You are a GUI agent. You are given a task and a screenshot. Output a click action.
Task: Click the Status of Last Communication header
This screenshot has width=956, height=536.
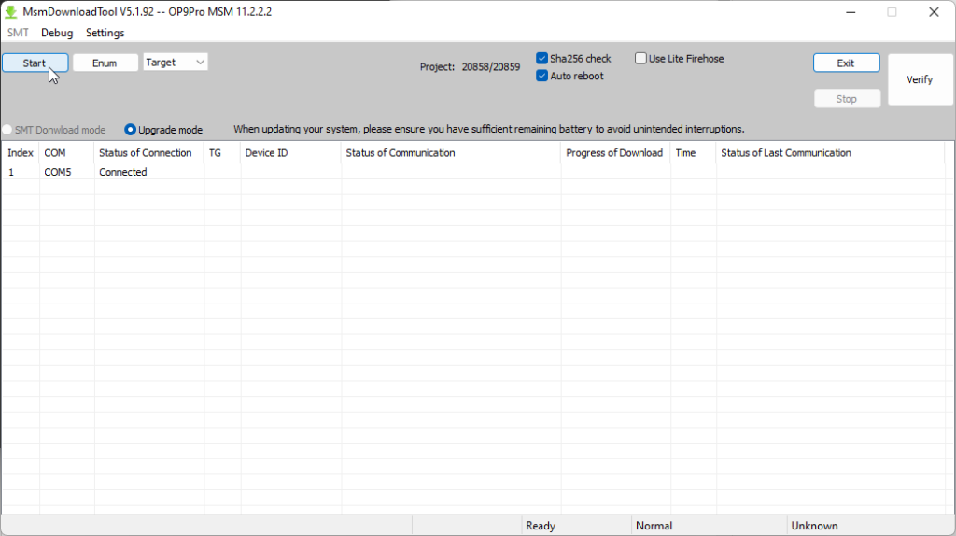click(x=785, y=153)
